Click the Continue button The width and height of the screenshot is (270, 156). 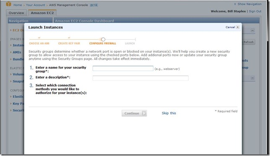click(134, 113)
